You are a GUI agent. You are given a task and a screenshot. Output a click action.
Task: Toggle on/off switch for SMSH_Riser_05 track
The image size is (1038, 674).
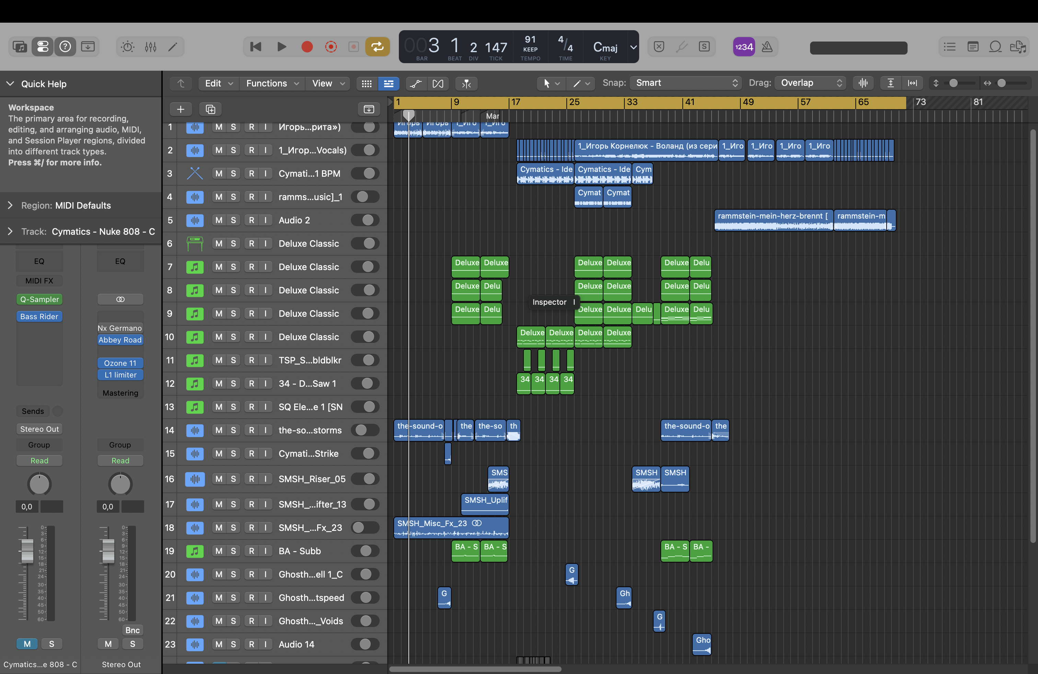(366, 479)
